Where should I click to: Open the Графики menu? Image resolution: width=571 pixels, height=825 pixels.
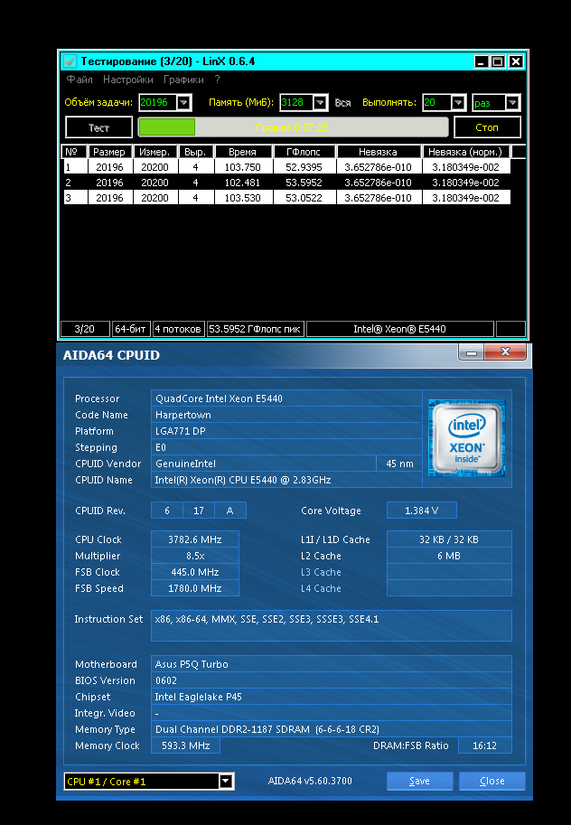(183, 80)
